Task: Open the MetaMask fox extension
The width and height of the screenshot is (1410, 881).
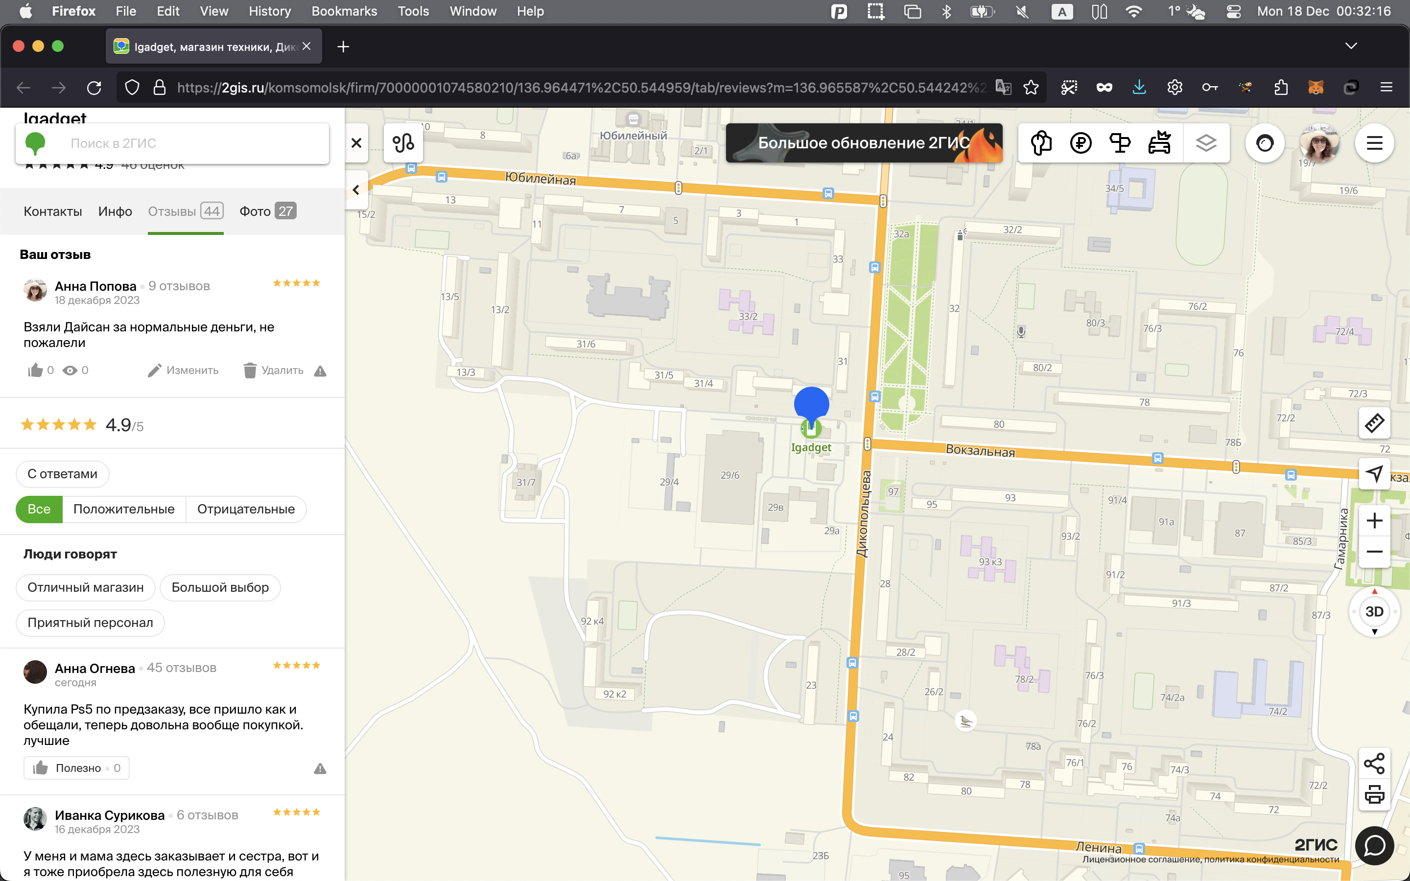Action: click(1316, 88)
